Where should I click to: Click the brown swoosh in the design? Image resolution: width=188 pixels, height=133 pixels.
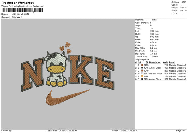(68, 98)
